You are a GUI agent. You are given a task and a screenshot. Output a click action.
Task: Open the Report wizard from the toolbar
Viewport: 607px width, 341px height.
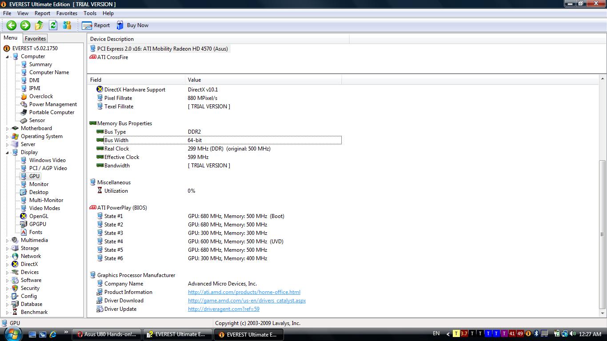pyautogui.click(x=96, y=25)
